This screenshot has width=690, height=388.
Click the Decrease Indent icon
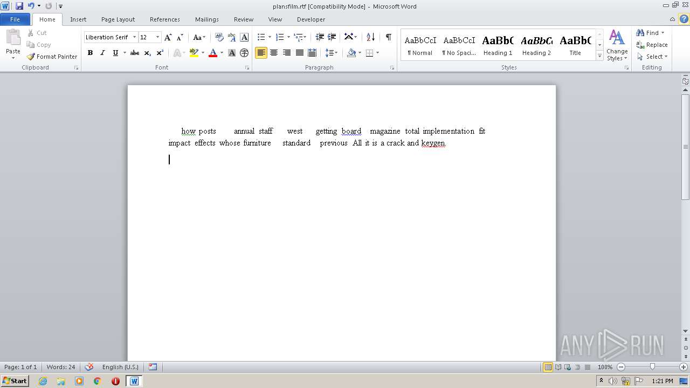click(x=320, y=37)
